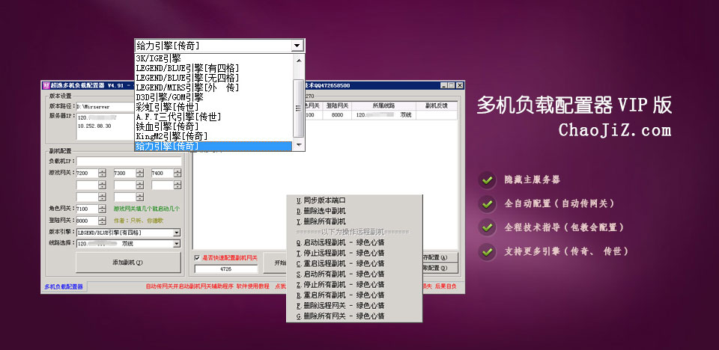Choose LEGEND/BLUE引擎[无四格] from the list
719x350 pixels.
213,78
